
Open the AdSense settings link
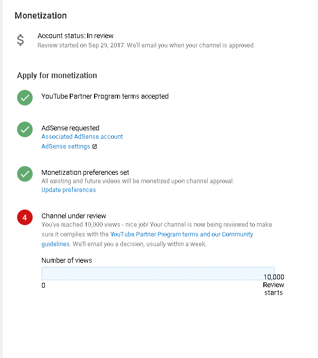[x=66, y=147]
